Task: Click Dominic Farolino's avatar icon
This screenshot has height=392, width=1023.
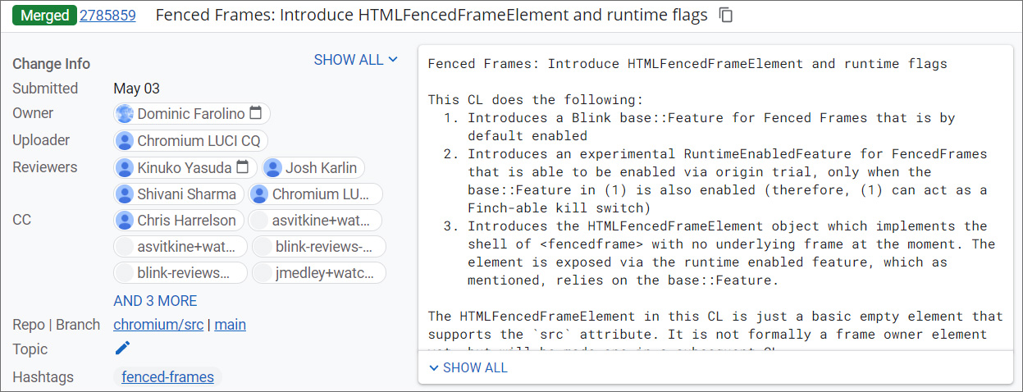Action: 125,114
